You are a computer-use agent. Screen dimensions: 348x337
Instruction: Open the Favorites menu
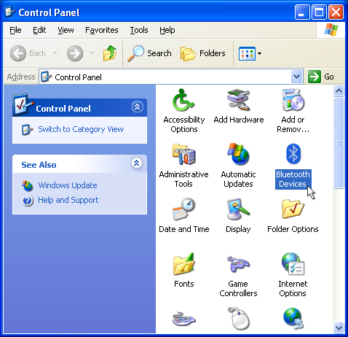(x=102, y=30)
